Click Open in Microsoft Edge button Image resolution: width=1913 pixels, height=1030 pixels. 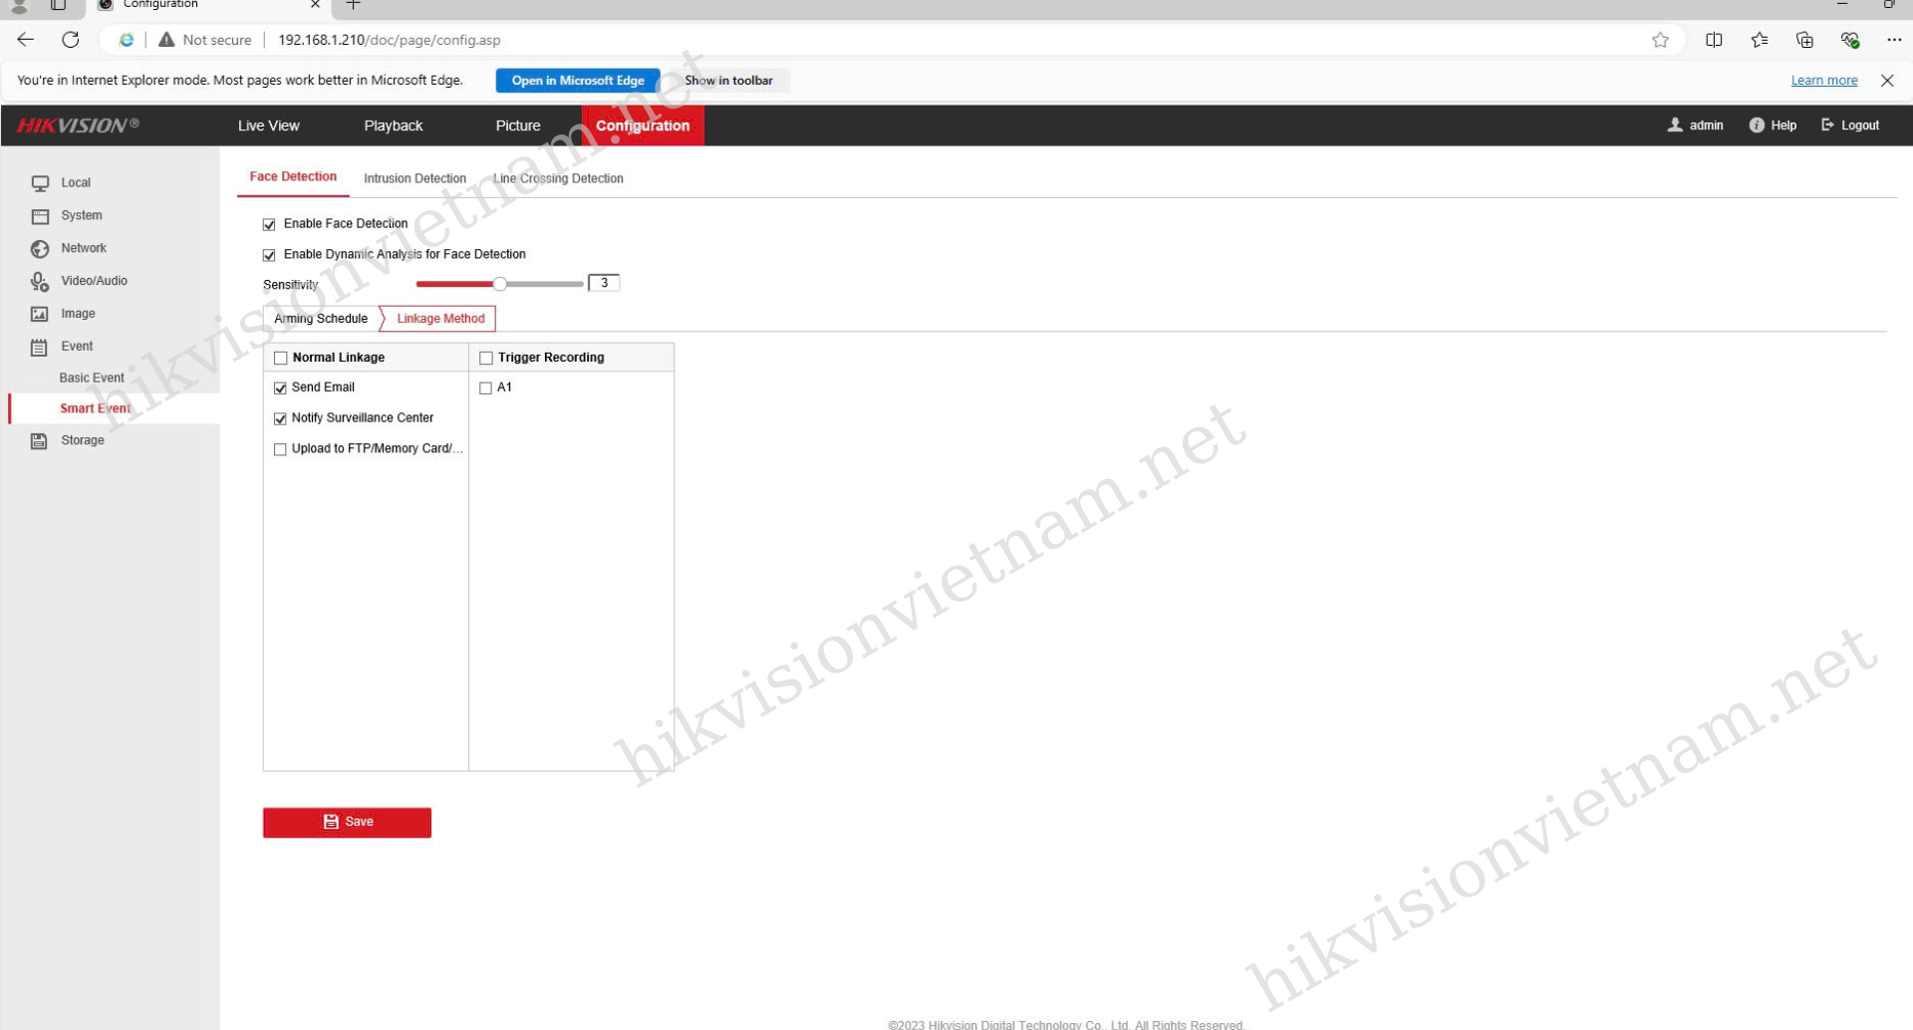pos(577,81)
